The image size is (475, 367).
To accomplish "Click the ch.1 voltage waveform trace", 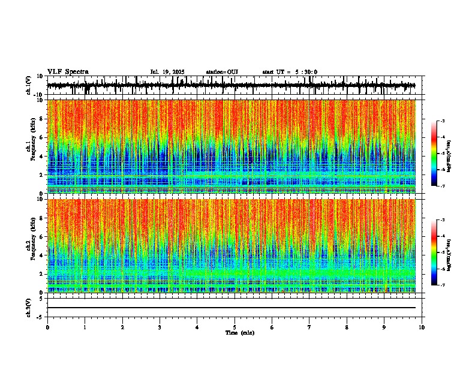I will (232, 85).
